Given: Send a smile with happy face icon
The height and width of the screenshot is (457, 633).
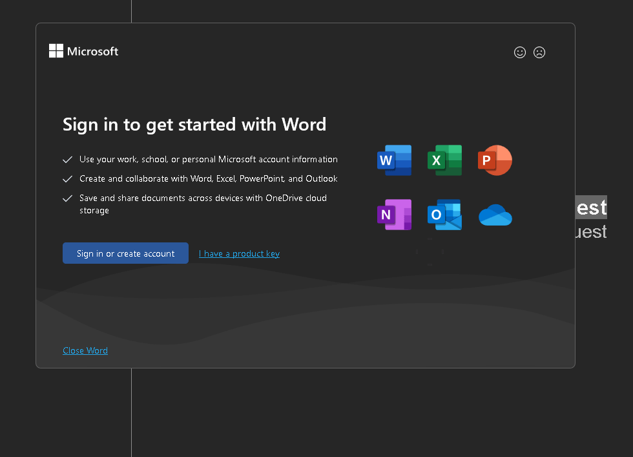Looking at the screenshot, I should (520, 52).
